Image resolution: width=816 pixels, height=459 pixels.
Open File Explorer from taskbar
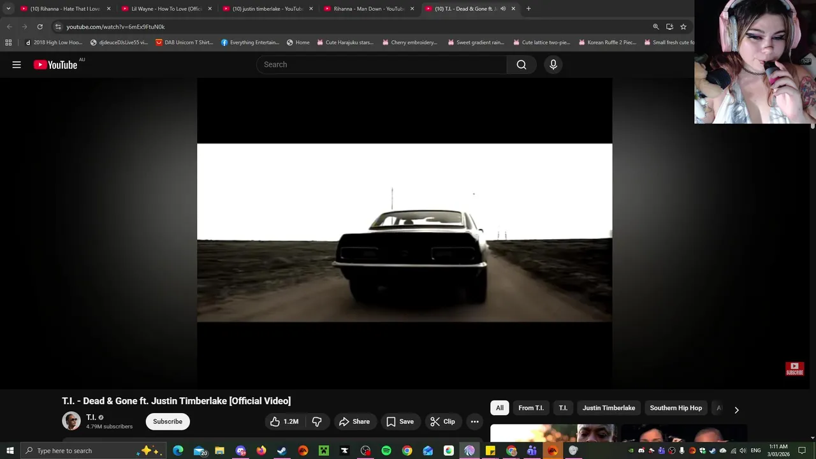[x=219, y=451]
